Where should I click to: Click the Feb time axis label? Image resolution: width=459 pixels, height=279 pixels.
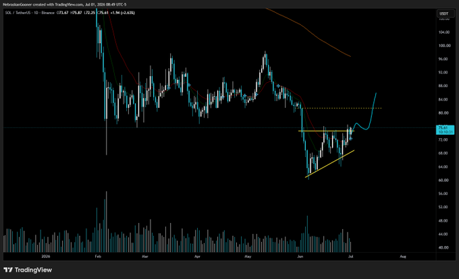point(98,257)
